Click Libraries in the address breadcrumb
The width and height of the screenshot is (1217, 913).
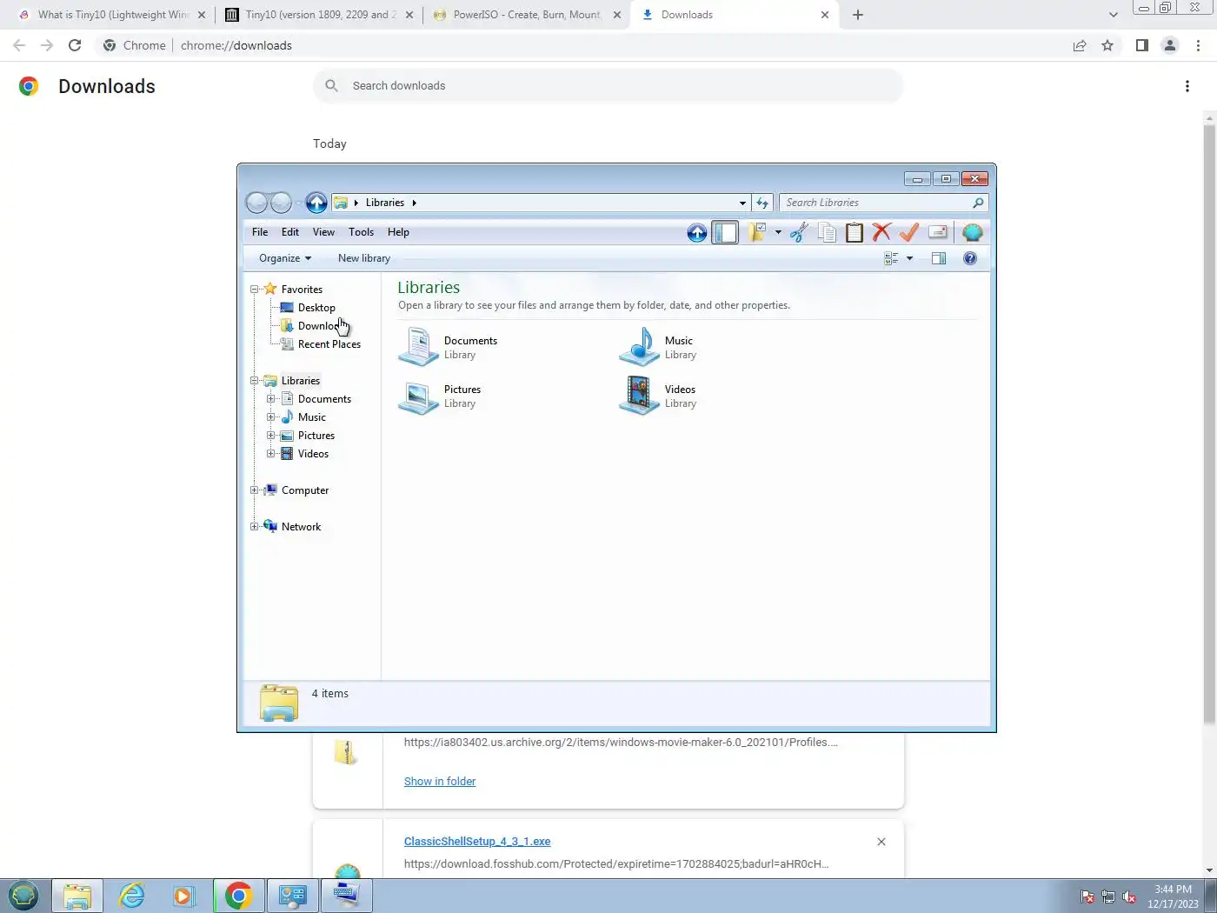pos(384,203)
